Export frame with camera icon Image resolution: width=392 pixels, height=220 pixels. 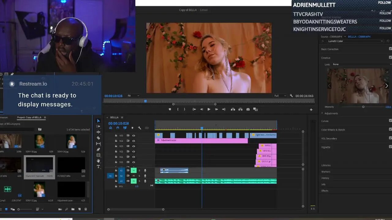tap(248, 109)
